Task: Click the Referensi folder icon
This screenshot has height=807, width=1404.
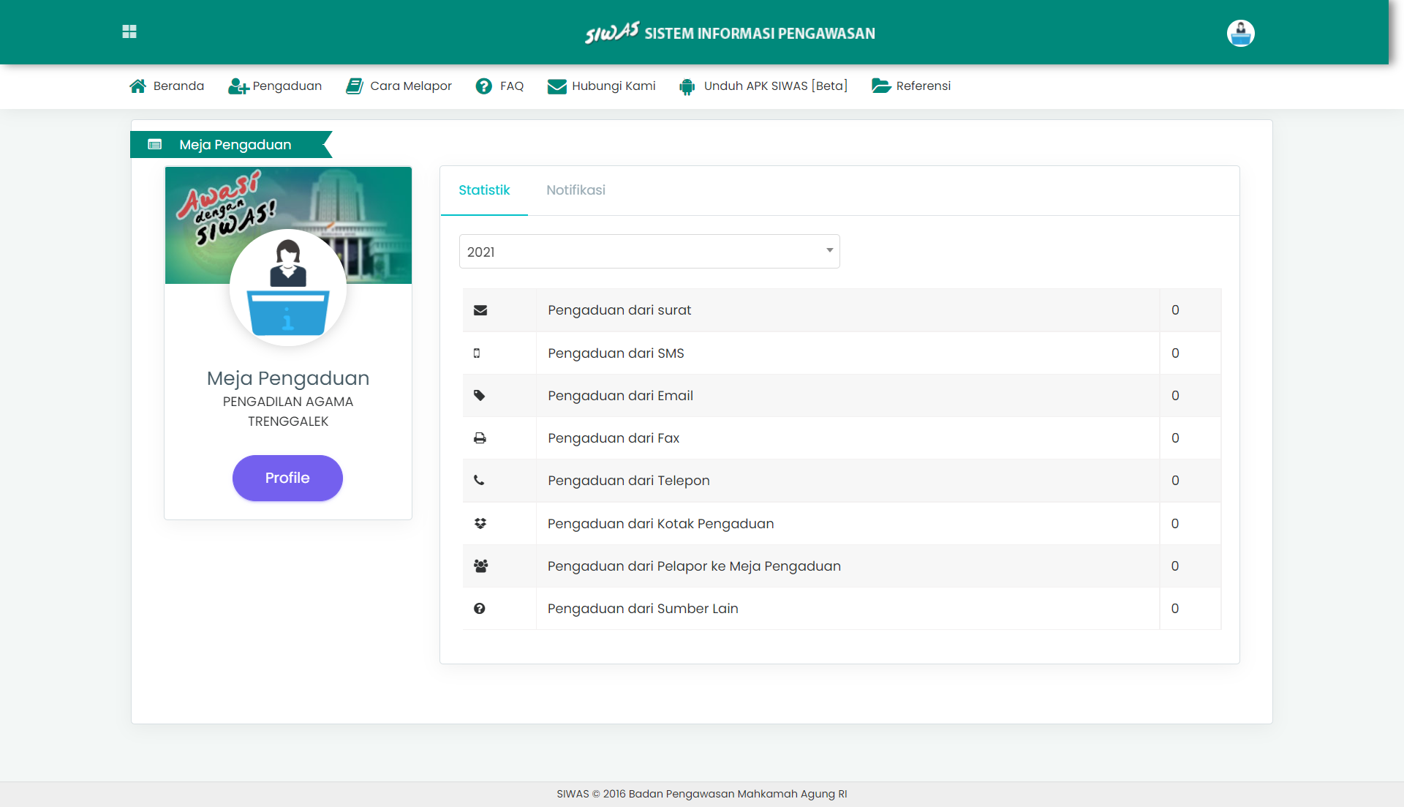Action: [x=881, y=86]
